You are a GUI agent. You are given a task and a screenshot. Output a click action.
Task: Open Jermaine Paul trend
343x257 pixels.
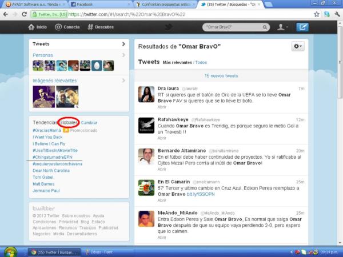click(x=46, y=191)
